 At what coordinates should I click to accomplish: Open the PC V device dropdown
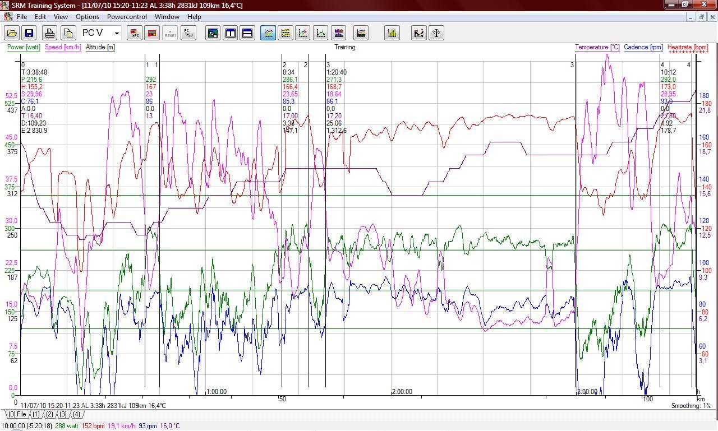[116, 33]
